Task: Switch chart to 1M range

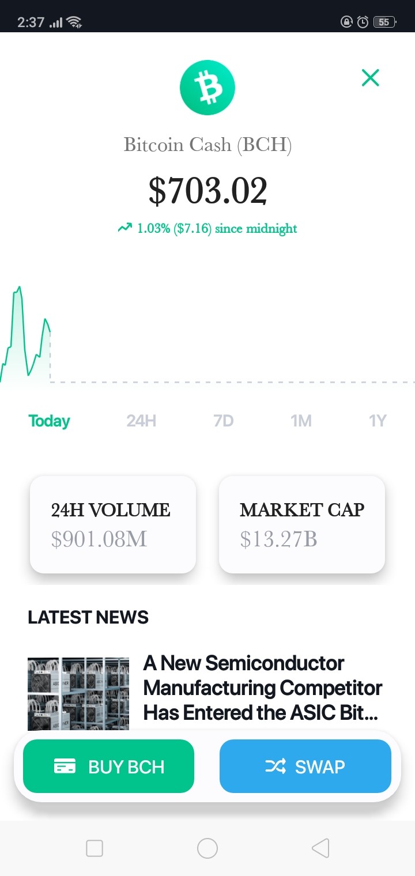Action: [x=301, y=421]
